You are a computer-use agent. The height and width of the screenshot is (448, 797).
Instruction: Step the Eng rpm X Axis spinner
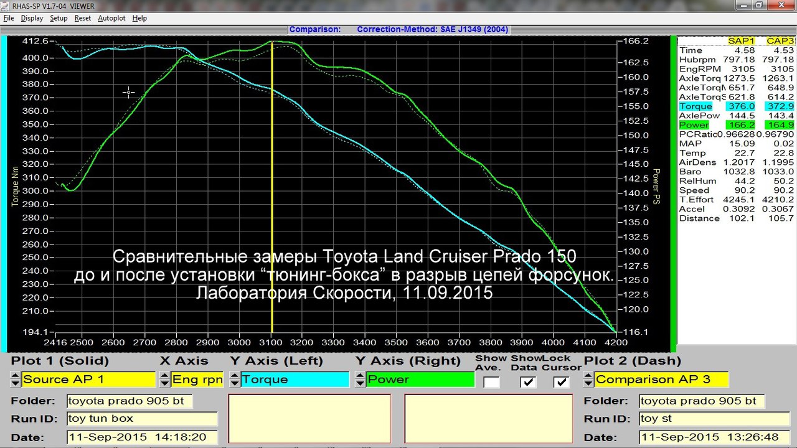click(164, 380)
